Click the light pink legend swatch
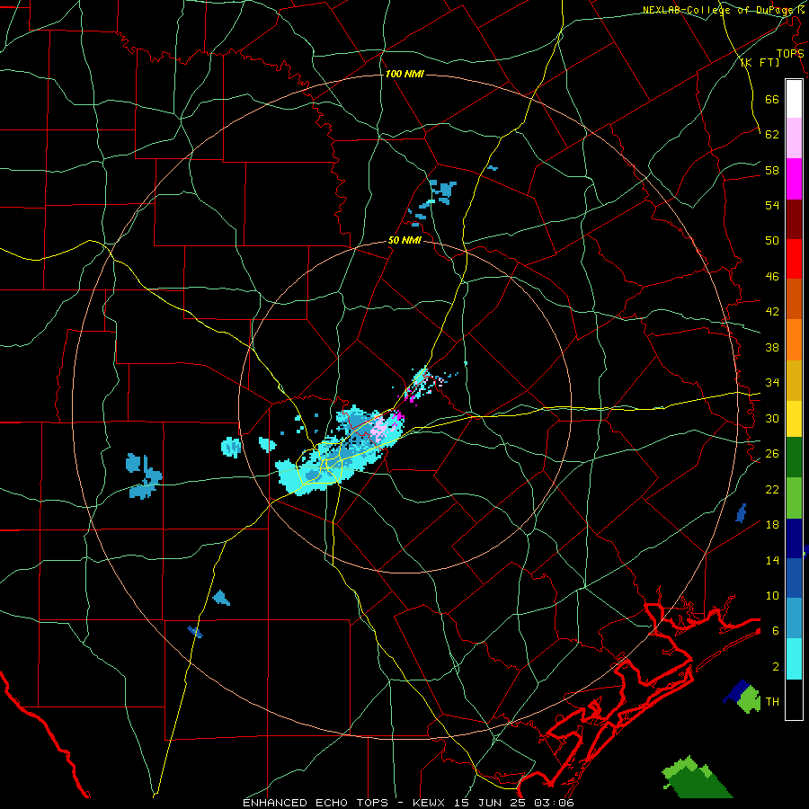Viewport: 809px width, 809px height. (794, 138)
